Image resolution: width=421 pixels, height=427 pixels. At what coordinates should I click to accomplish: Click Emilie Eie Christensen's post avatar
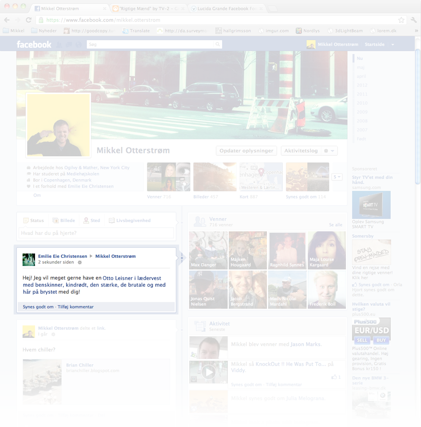(x=28, y=260)
